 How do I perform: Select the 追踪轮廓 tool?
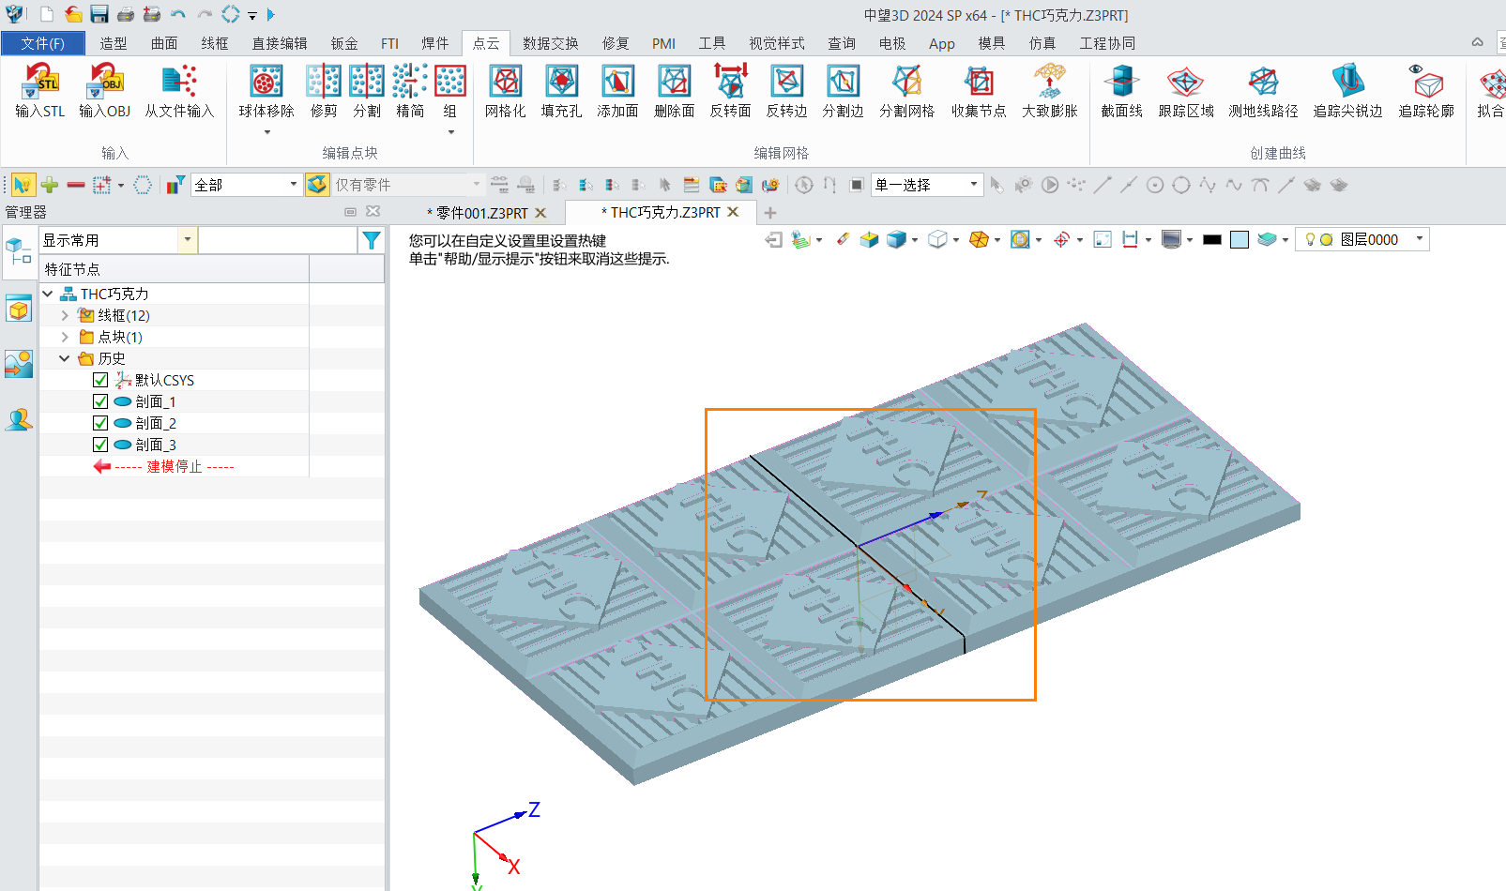coord(1427,91)
